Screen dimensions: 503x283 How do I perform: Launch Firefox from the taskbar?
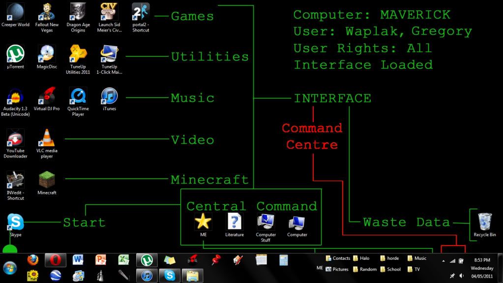pyautogui.click(x=33, y=260)
